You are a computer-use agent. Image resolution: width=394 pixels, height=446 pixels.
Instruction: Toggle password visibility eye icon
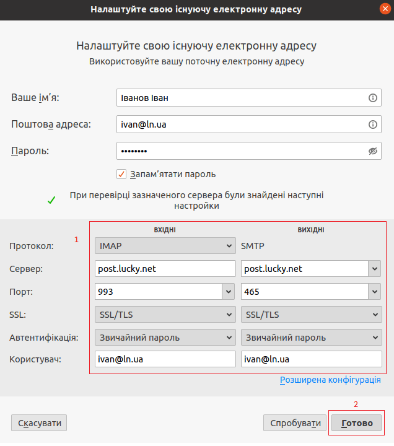pyautogui.click(x=373, y=151)
